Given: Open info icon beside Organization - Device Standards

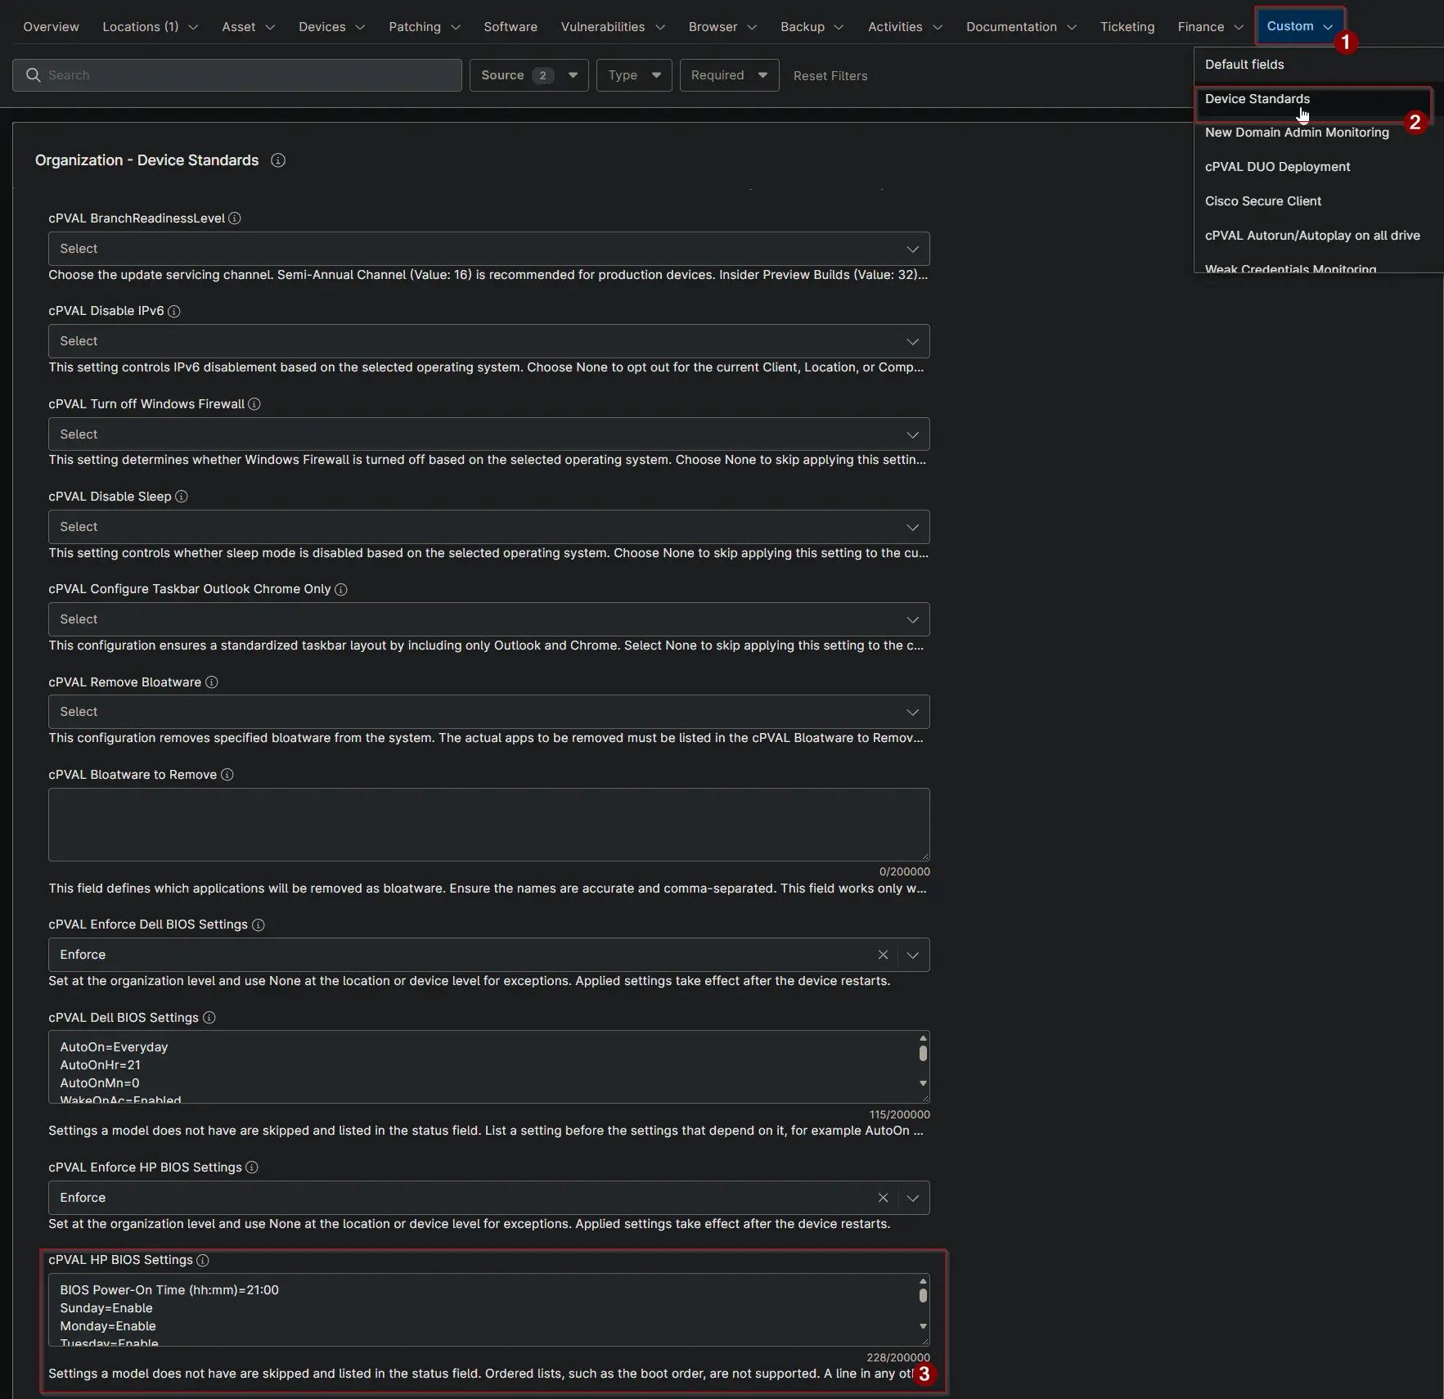Looking at the screenshot, I should pos(278,160).
